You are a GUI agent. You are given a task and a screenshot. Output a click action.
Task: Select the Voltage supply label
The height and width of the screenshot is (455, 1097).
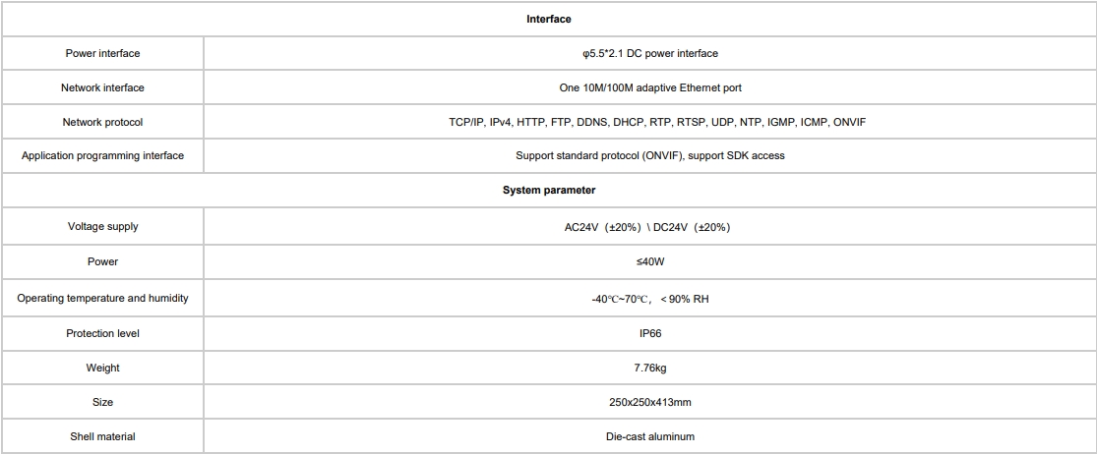pos(102,226)
